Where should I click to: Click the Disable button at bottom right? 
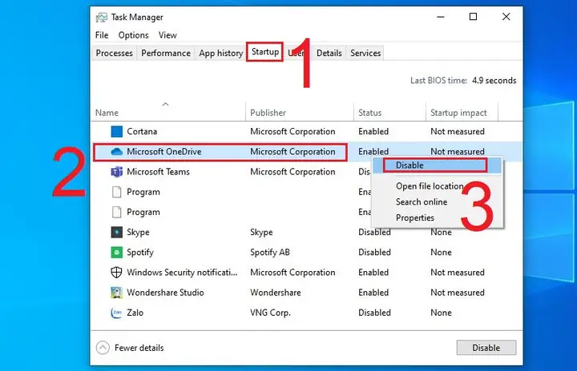click(486, 348)
